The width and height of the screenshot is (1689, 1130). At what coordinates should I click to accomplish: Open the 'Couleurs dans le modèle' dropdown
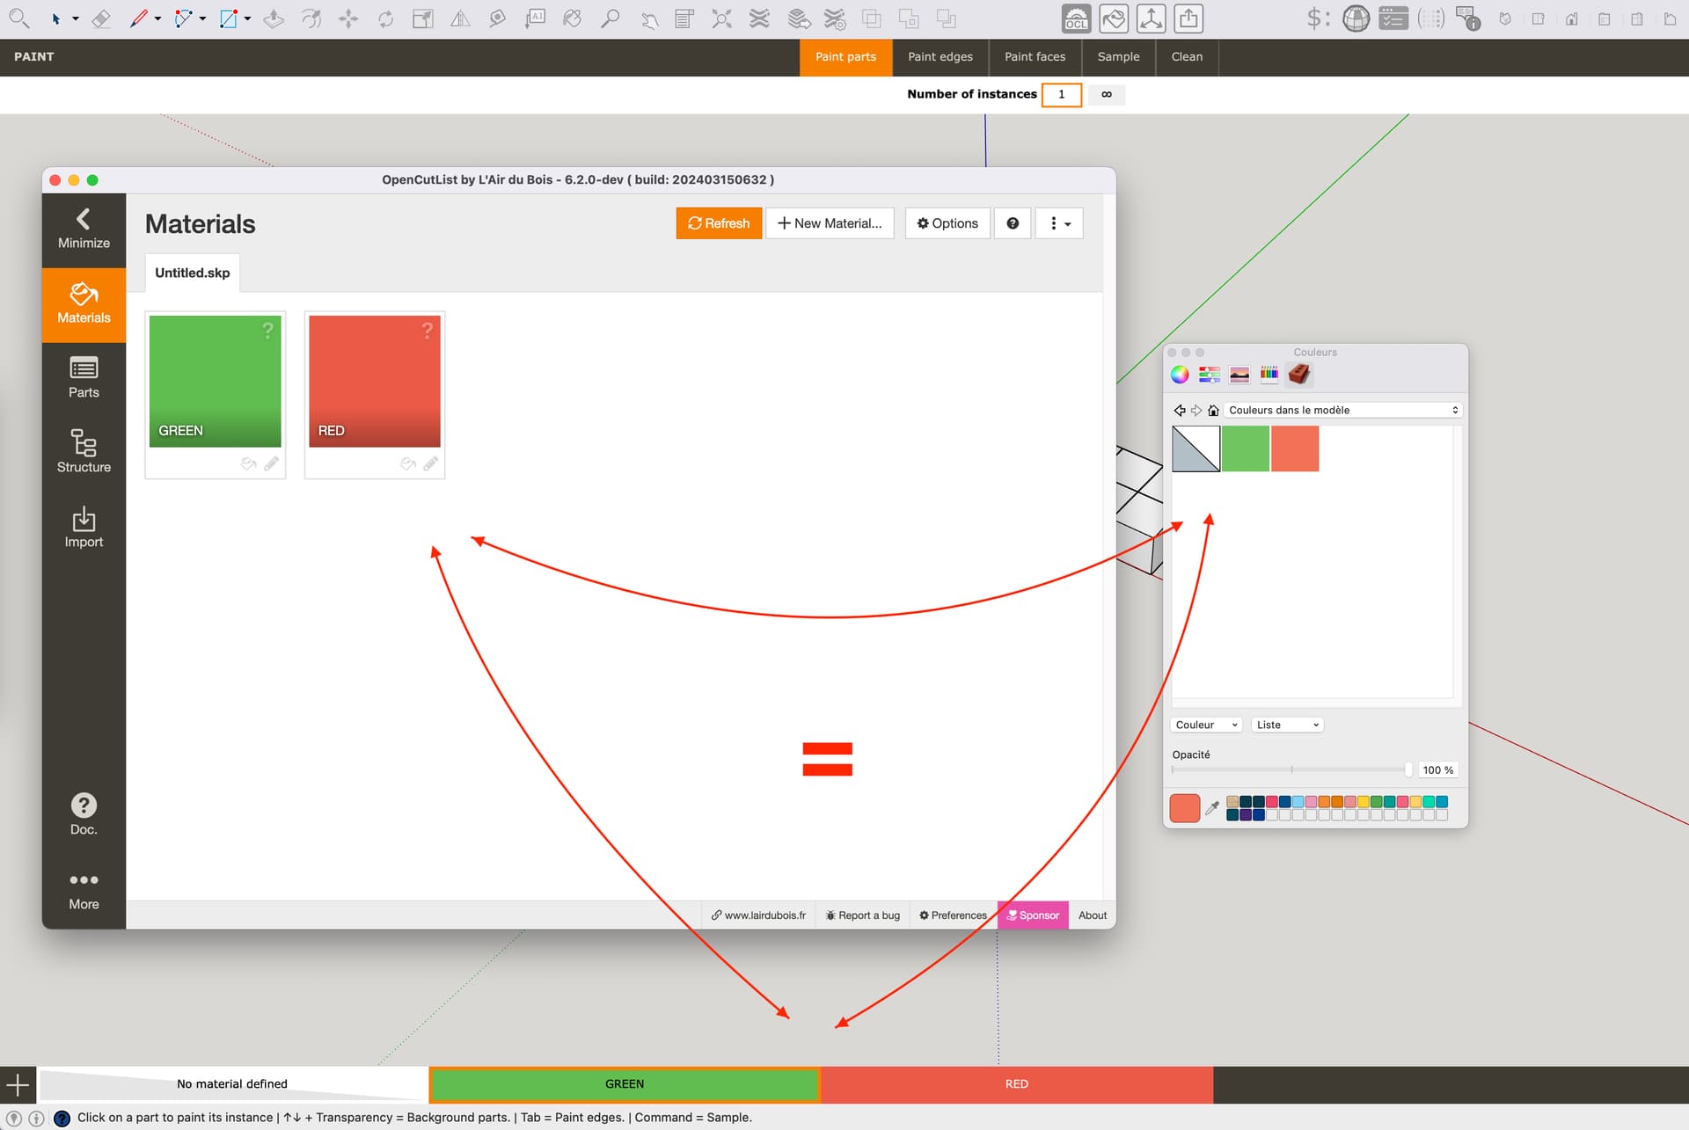tap(1341, 409)
